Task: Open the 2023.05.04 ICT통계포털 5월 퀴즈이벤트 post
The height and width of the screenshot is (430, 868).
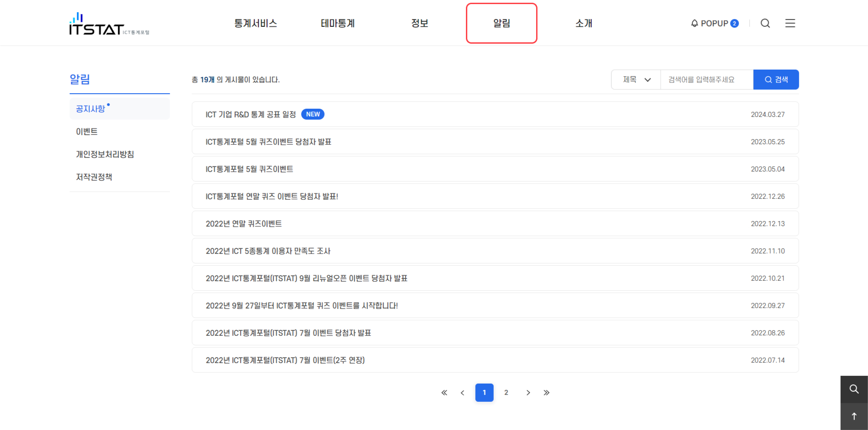Action: (495, 169)
